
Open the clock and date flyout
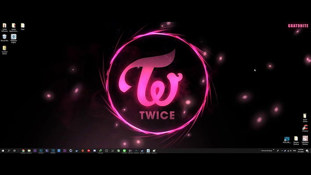pyautogui.click(x=301, y=151)
